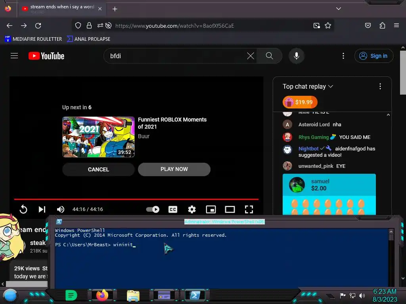
Task: Go to YouTube home via logo
Action: (x=46, y=56)
